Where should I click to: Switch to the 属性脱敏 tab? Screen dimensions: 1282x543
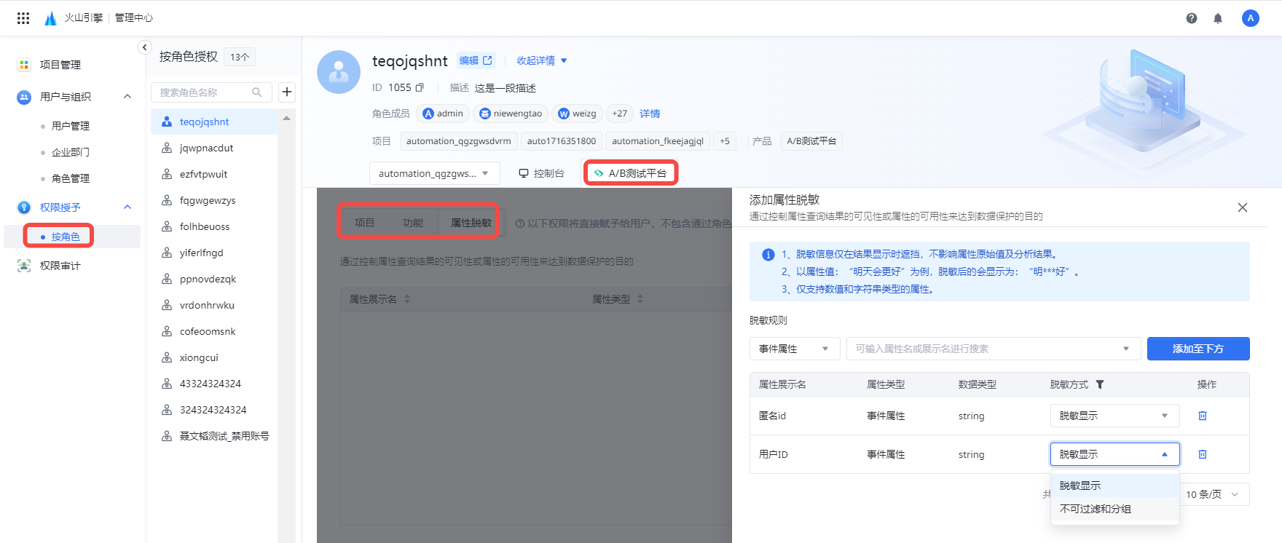(x=471, y=223)
